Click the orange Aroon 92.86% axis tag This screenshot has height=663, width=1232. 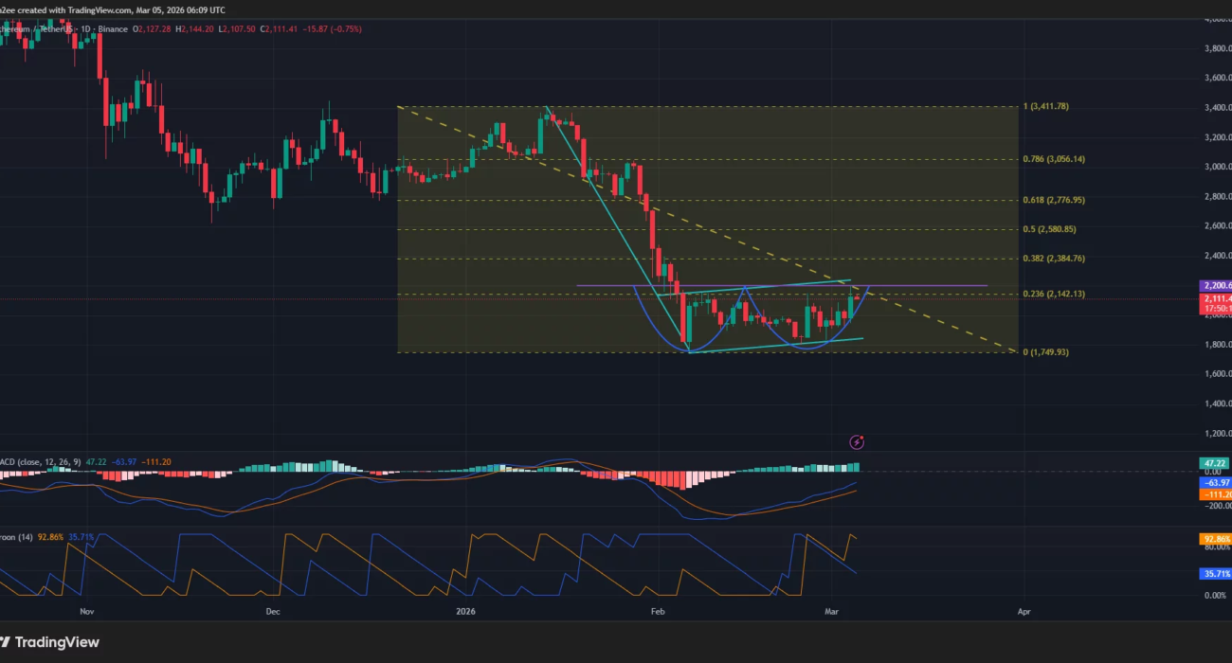point(1215,539)
